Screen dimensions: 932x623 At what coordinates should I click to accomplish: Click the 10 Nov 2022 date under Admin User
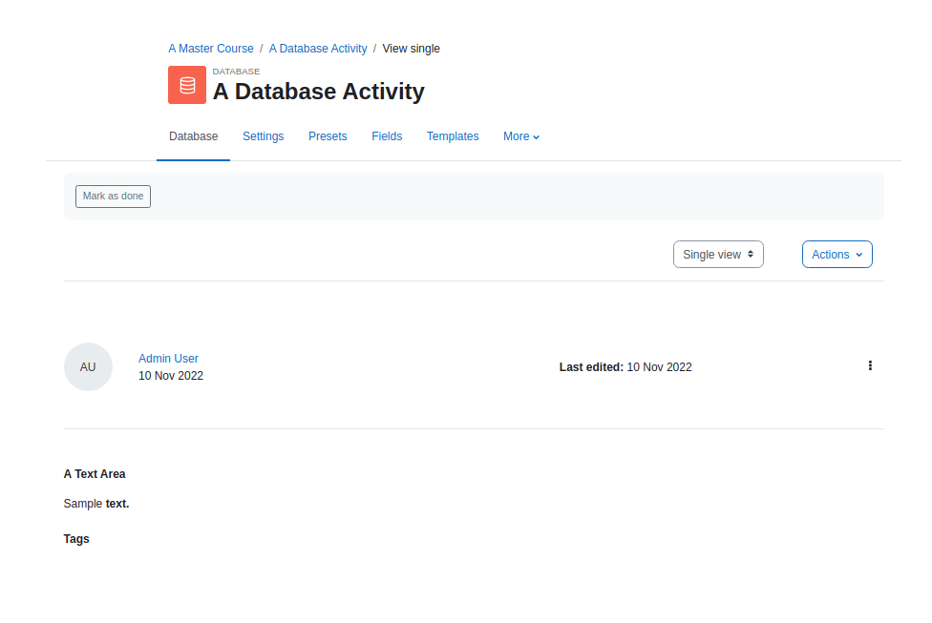point(171,376)
